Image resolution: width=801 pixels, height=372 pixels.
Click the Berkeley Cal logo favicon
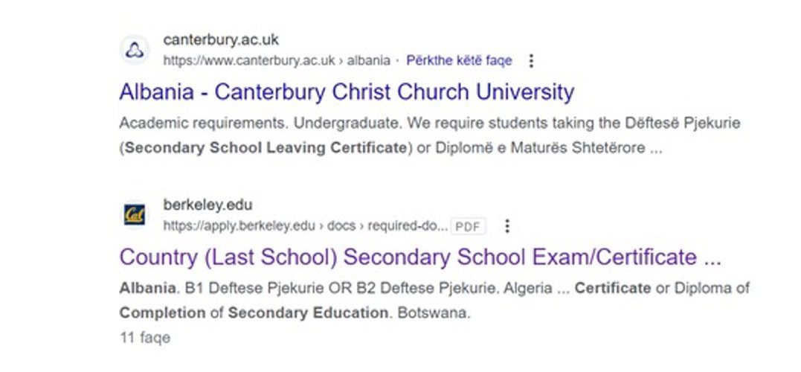[x=135, y=214]
